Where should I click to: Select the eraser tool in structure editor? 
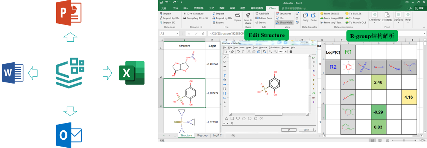[x=232, y=51]
